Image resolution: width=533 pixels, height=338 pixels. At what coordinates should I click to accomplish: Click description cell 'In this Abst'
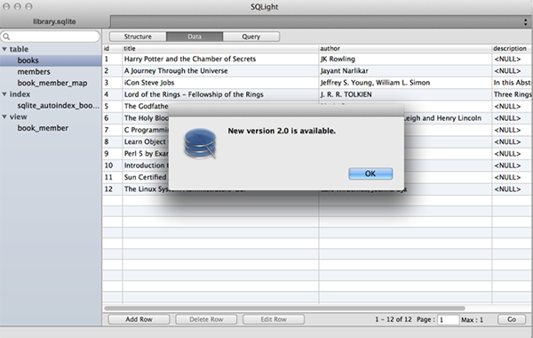(x=513, y=83)
